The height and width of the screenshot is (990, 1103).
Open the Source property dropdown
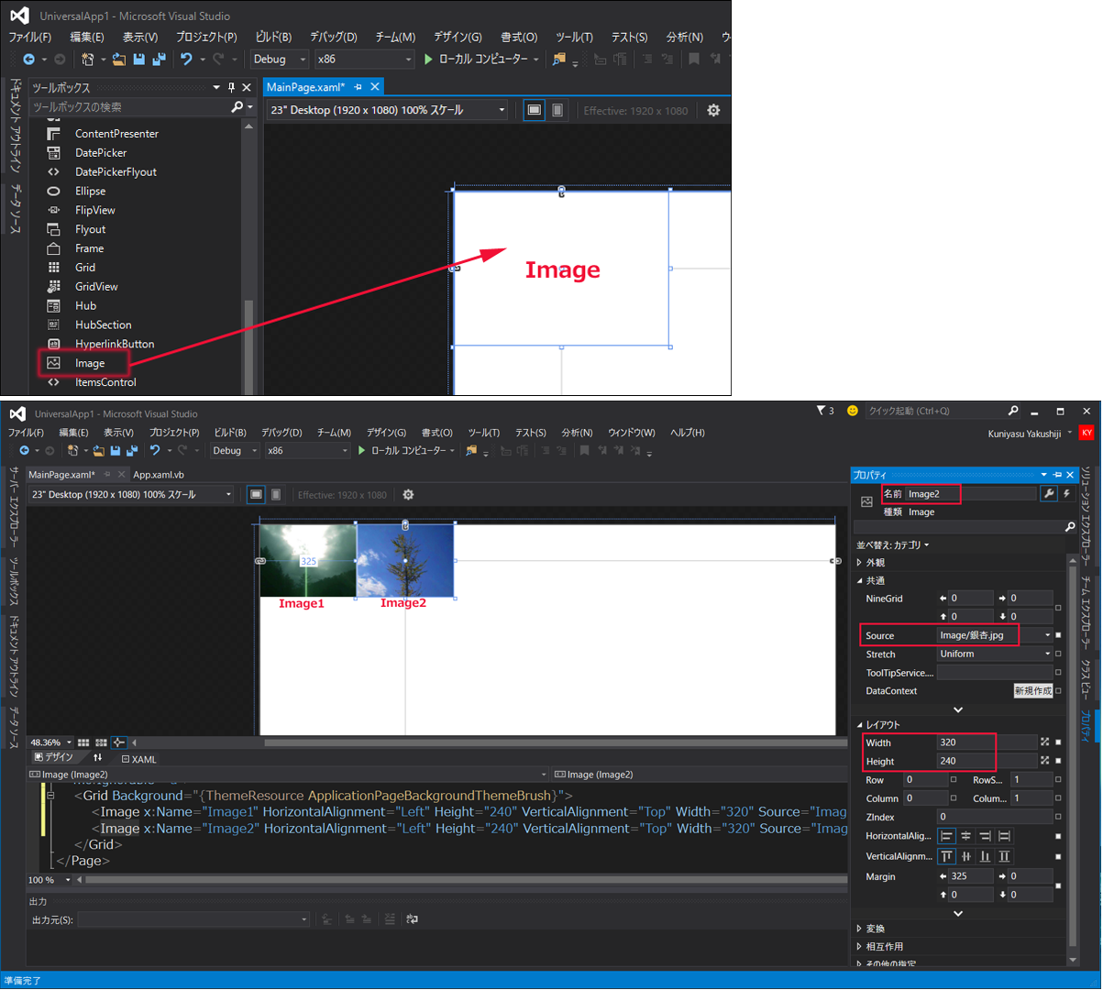(x=1048, y=635)
